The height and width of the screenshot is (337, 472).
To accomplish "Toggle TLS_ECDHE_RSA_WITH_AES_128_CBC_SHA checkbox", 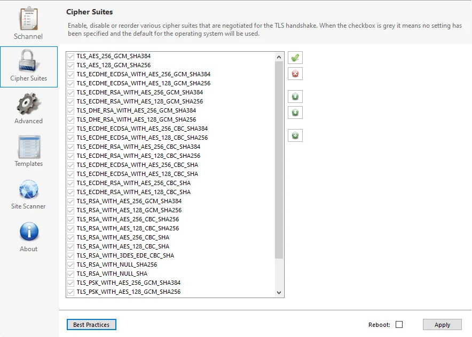I will pyautogui.click(x=70, y=192).
